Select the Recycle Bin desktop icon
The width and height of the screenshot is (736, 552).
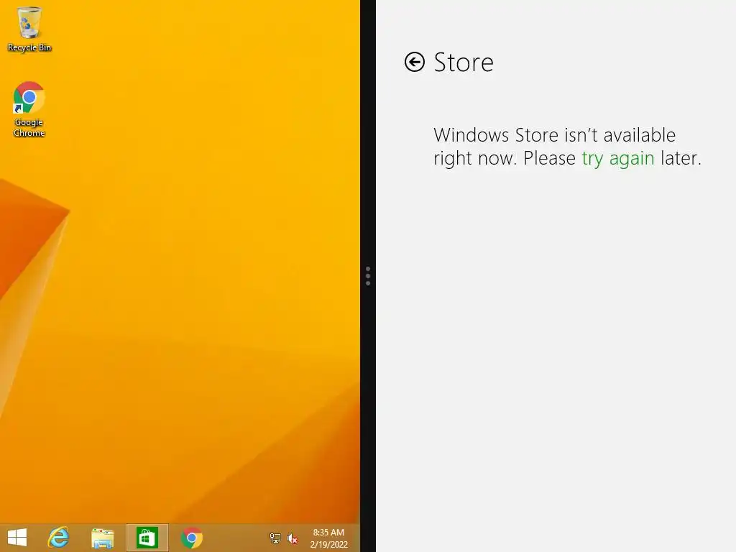click(x=29, y=29)
